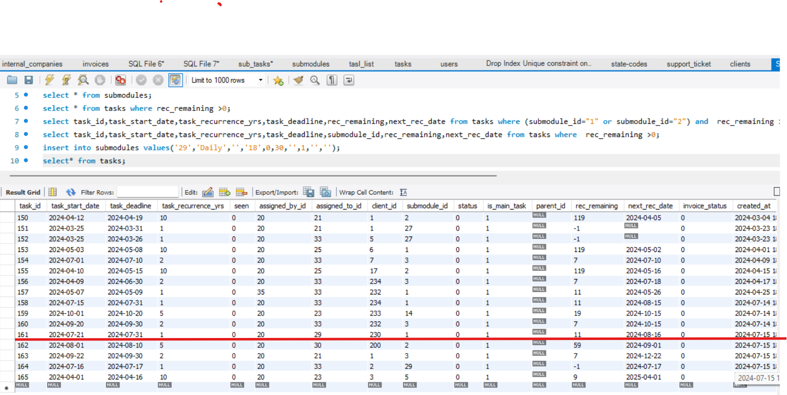Save the current SQL script
The height and width of the screenshot is (395, 787).
click(29, 80)
